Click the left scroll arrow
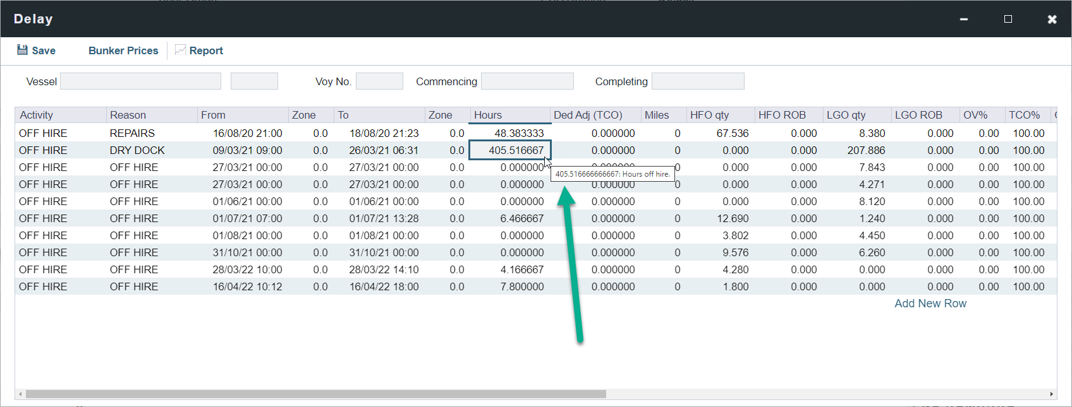The width and height of the screenshot is (1072, 407). (21, 394)
